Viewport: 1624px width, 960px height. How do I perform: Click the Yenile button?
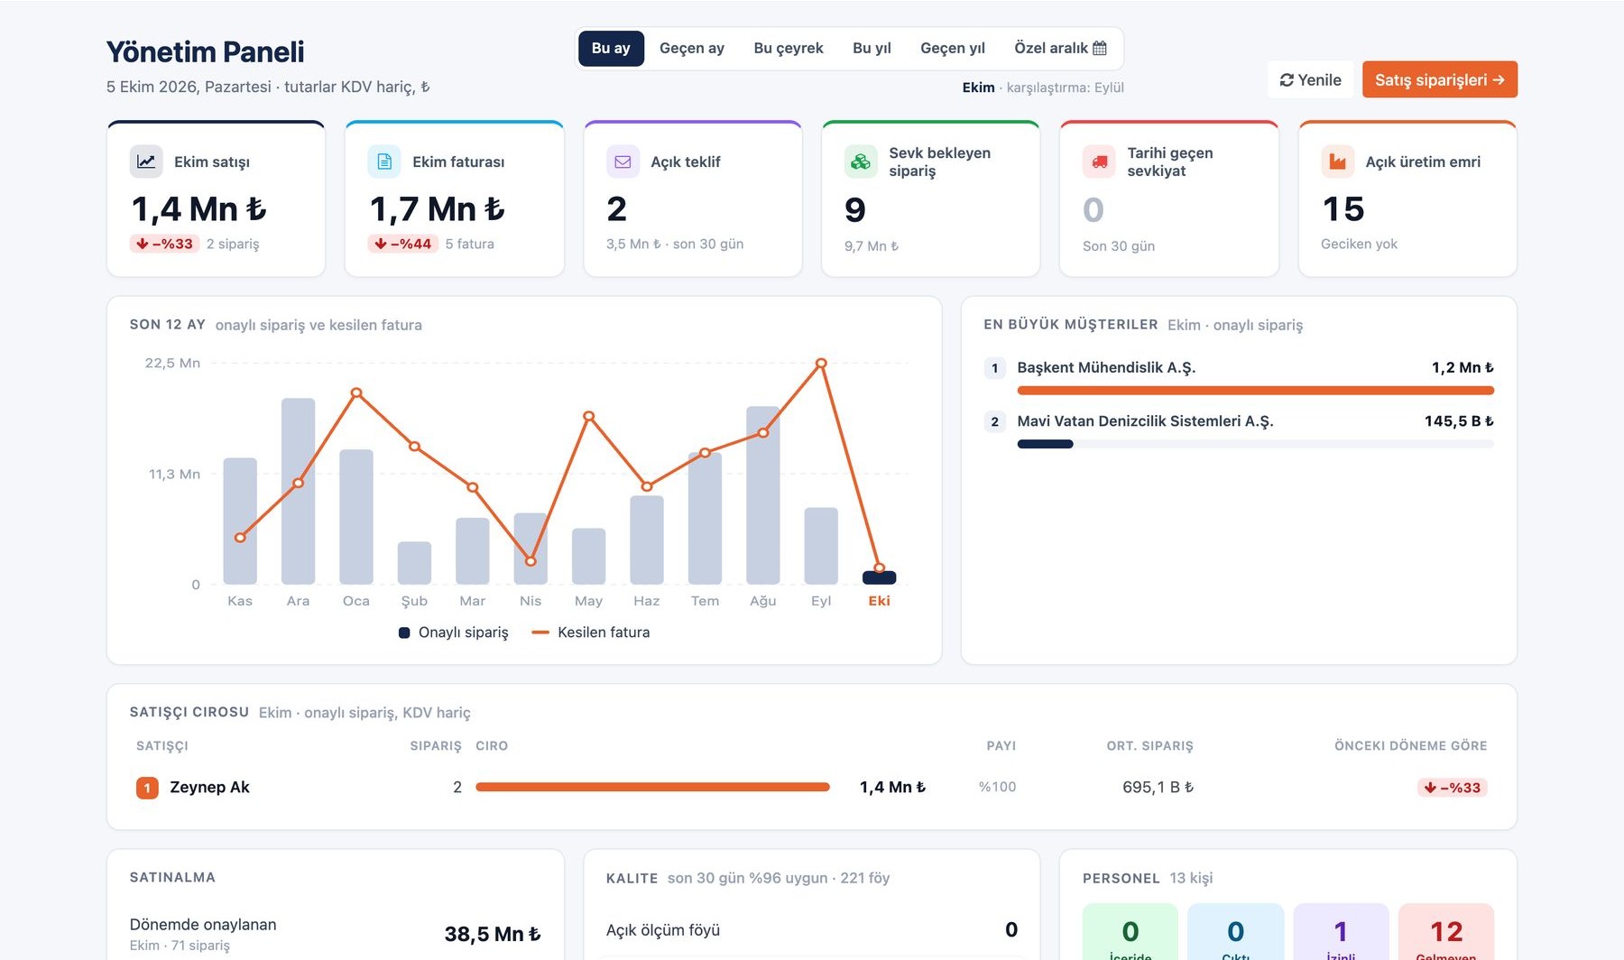pyautogui.click(x=1310, y=79)
